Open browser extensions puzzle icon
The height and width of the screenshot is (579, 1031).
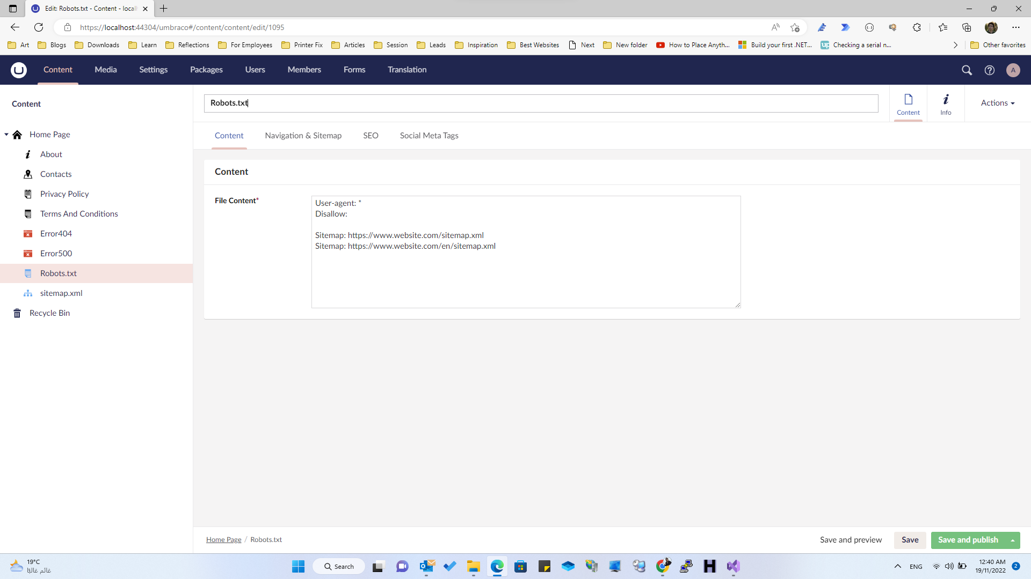[x=917, y=27]
